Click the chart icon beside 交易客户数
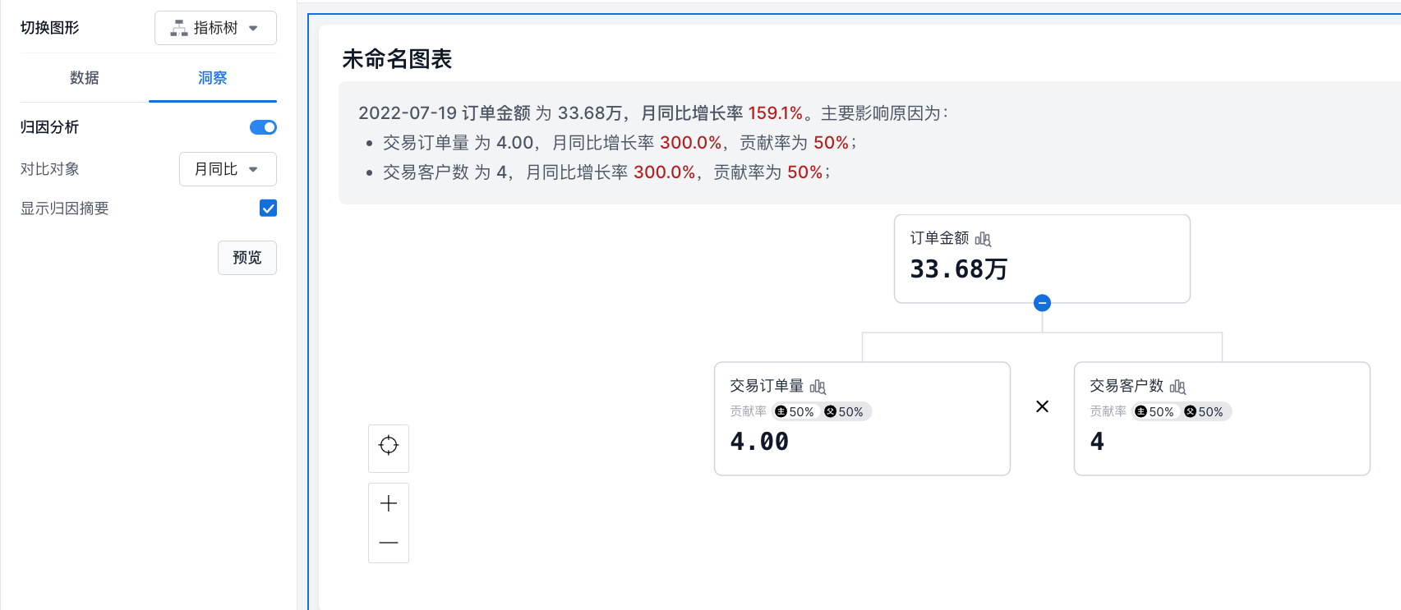The height and width of the screenshot is (610, 1401). coord(1177,387)
